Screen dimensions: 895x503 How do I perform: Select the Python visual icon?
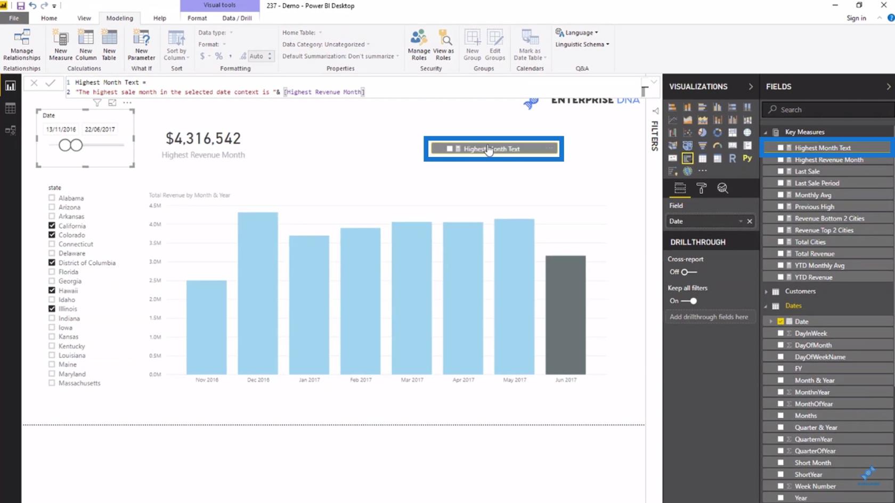point(747,158)
